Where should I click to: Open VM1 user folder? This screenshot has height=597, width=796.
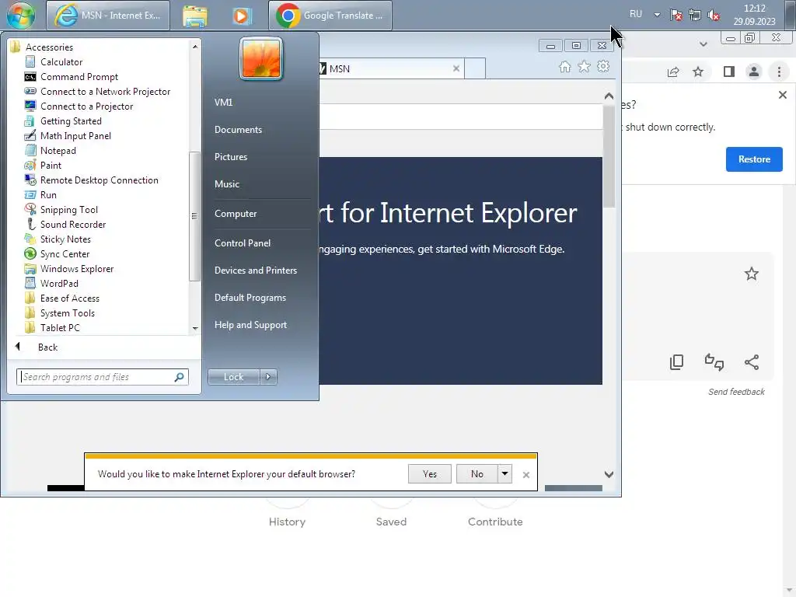pos(223,102)
